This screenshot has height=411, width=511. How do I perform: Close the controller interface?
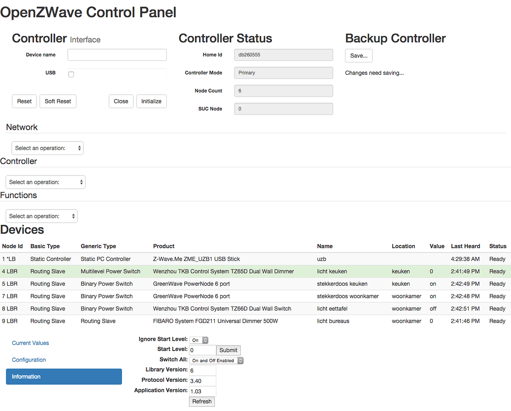click(121, 101)
